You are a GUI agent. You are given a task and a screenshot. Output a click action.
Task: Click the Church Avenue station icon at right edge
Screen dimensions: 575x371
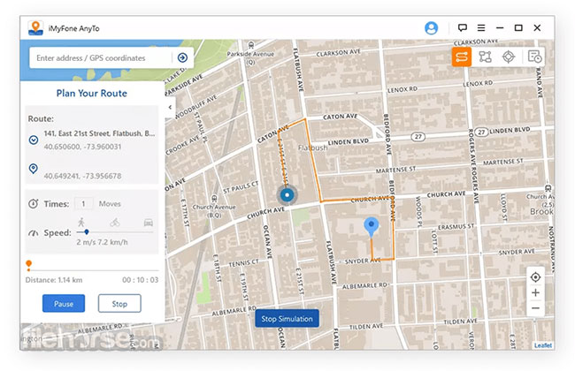click(548, 189)
